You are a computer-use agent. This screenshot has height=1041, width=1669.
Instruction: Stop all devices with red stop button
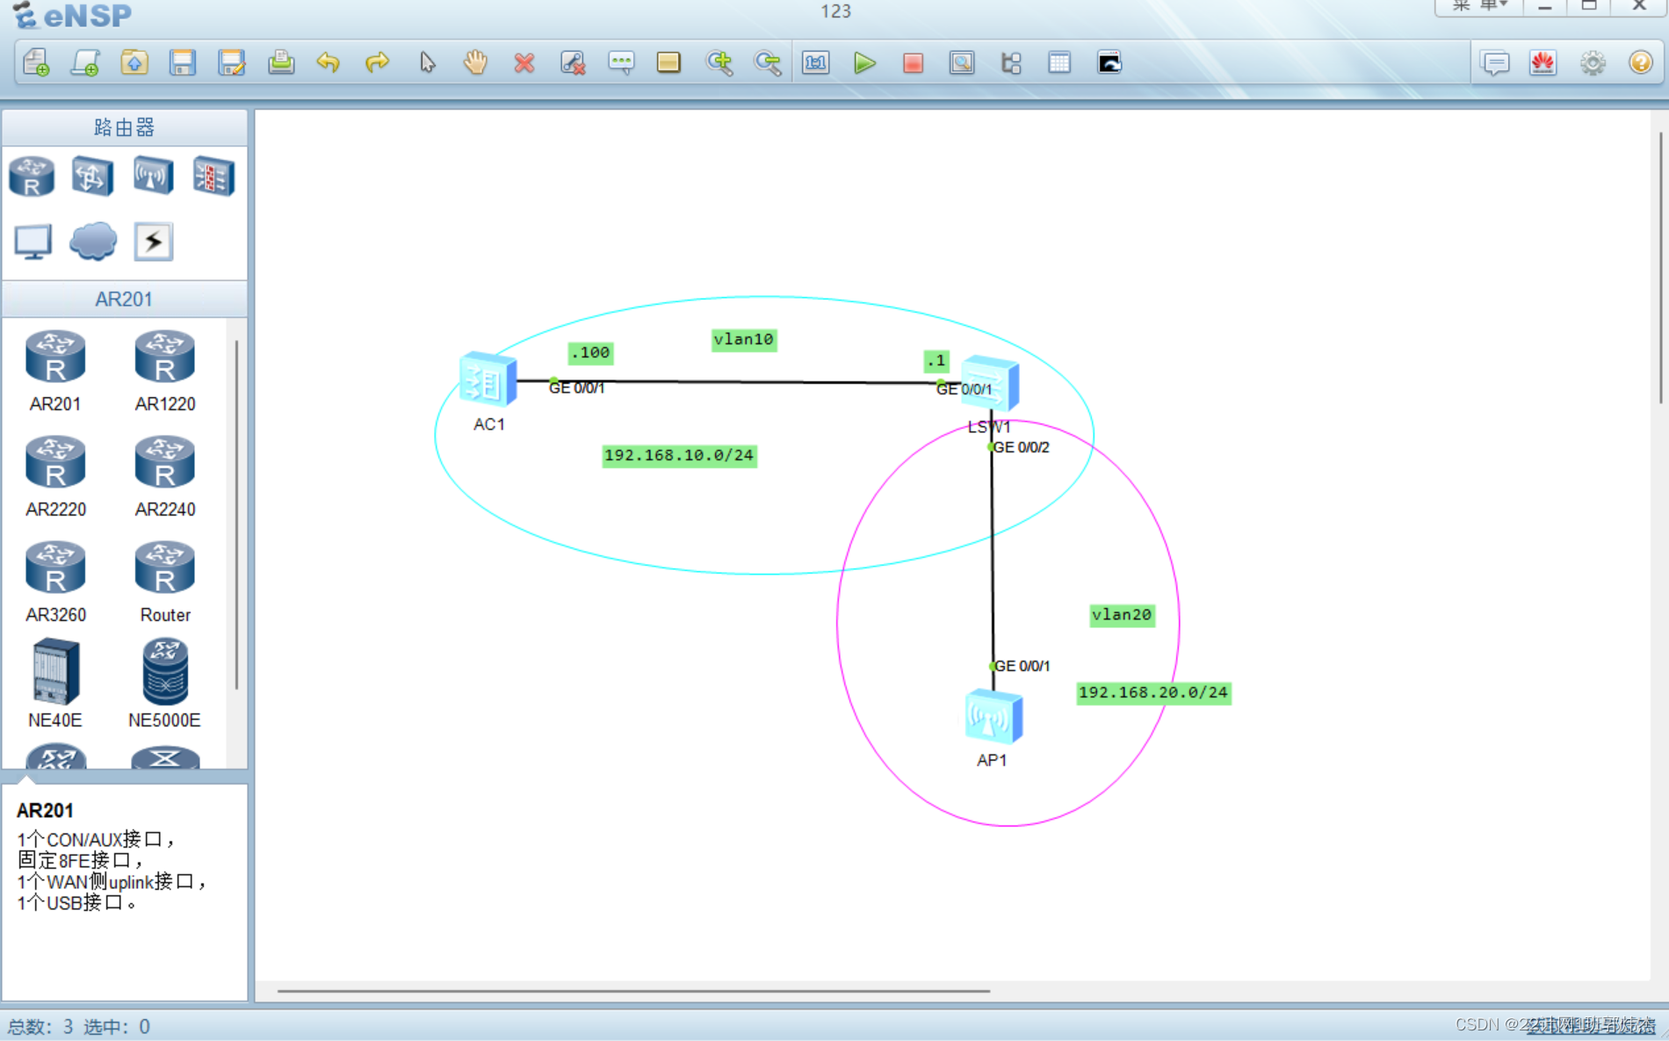[914, 63]
